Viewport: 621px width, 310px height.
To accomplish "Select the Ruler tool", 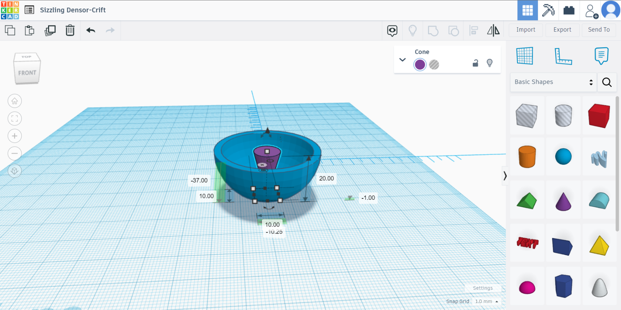I will 563,56.
